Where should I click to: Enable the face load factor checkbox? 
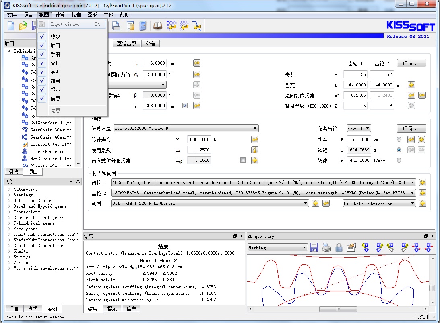(243, 160)
